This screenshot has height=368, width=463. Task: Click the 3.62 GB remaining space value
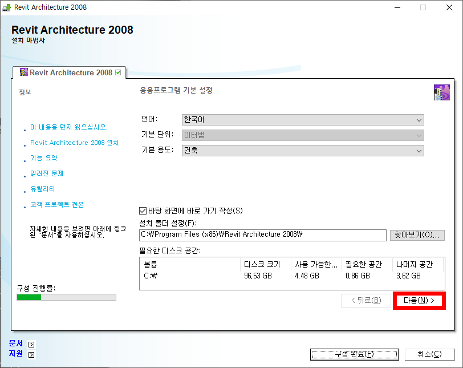coord(408,276)
